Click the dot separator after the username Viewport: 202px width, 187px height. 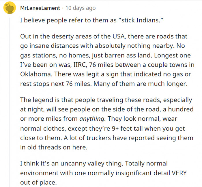63,8
